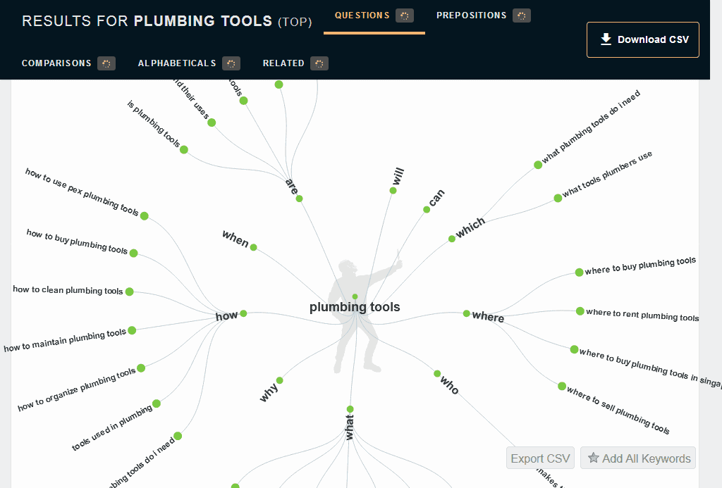
Task: Click 'what tools plumbers use' keyword
Action: 607,174
